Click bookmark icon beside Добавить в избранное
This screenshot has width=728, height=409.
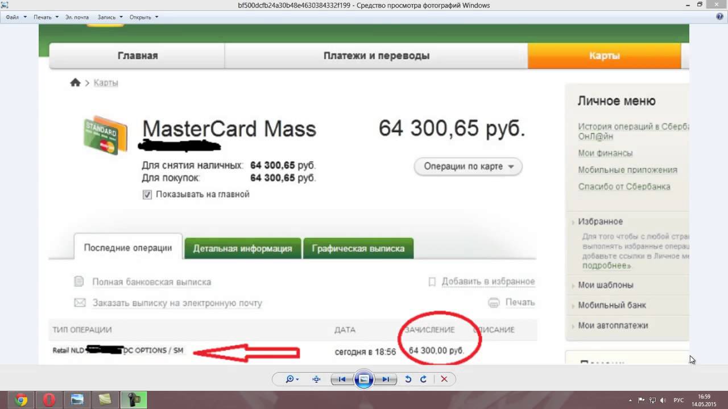point(432,281)
